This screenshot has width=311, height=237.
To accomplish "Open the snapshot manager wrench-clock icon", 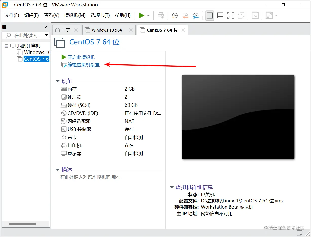I will pos(196,16).
